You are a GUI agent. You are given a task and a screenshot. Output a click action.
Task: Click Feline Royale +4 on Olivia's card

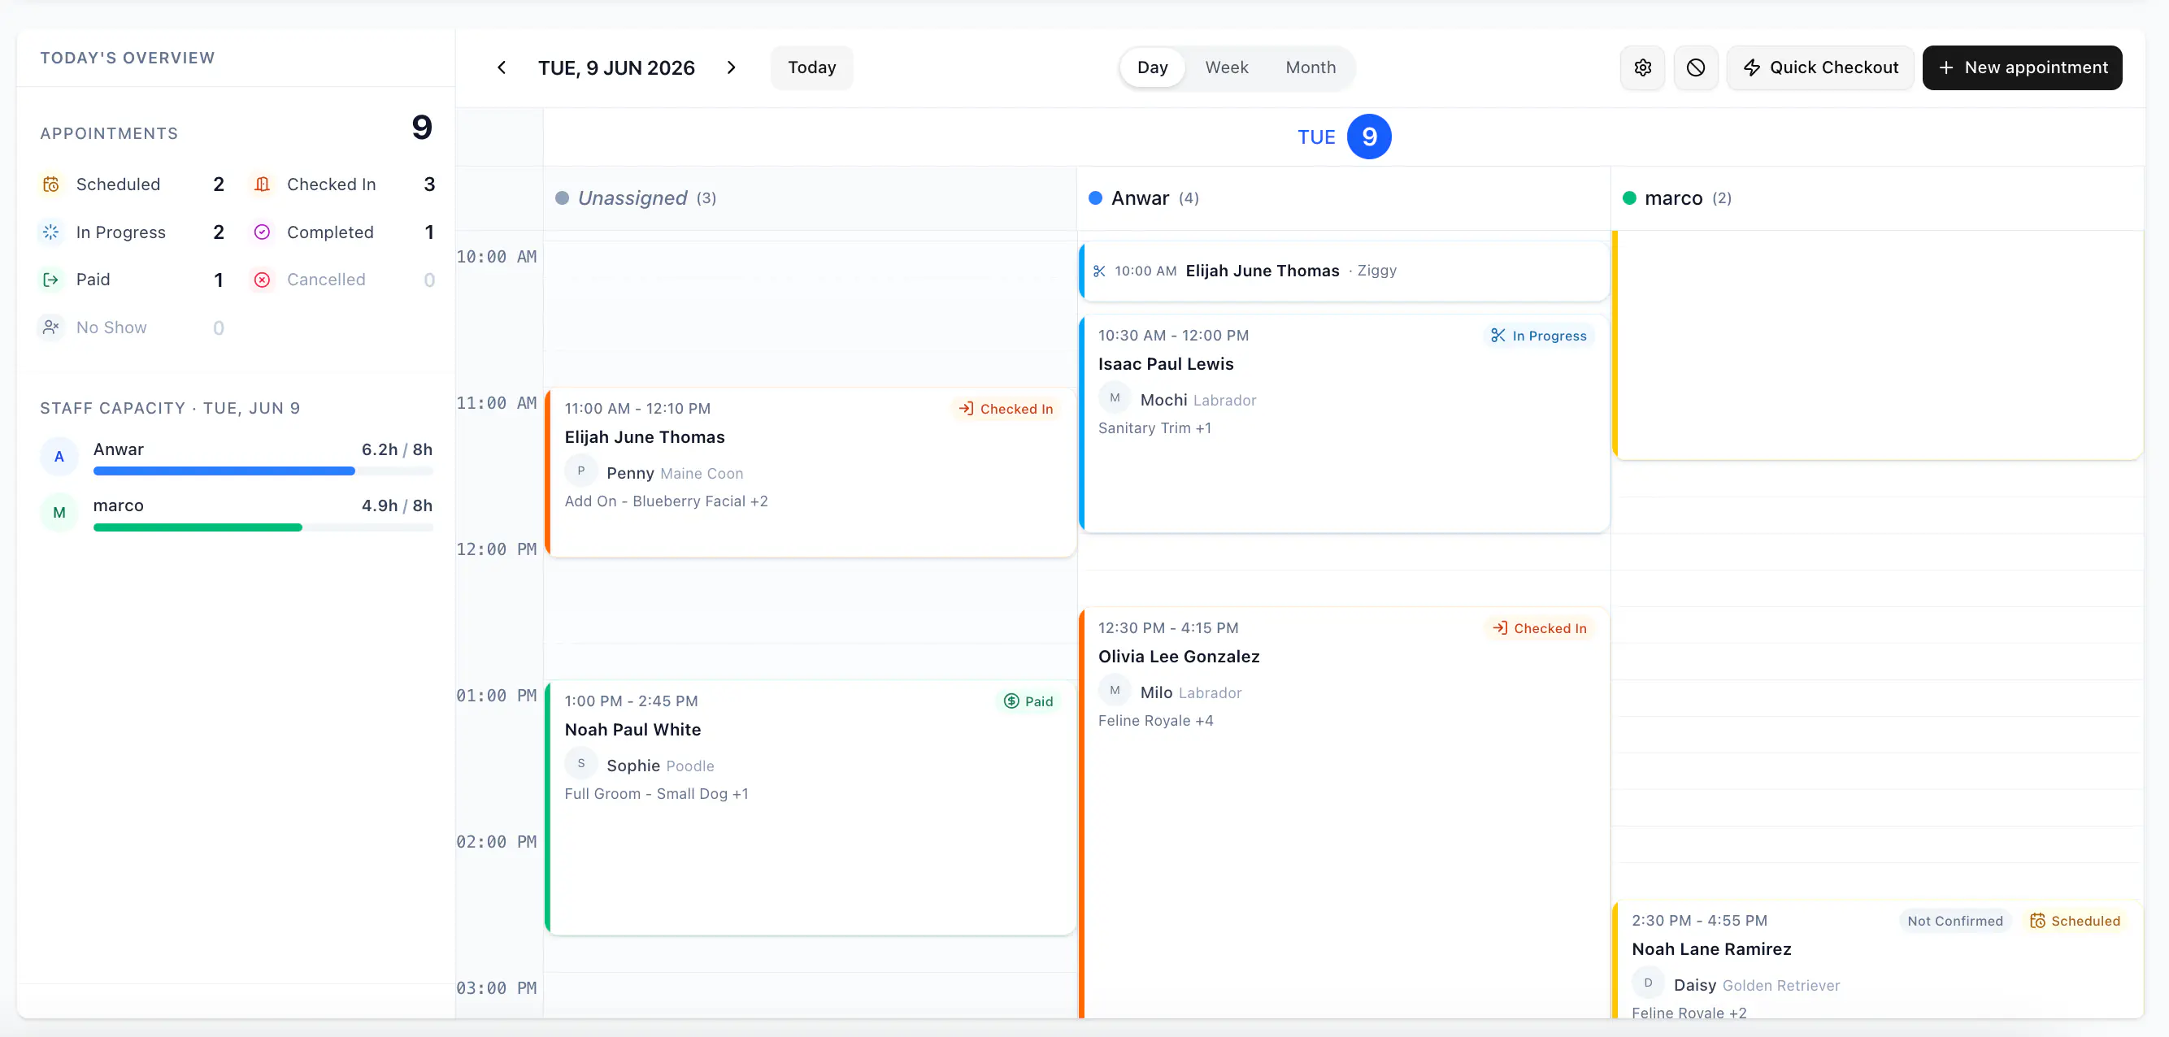(1155, 722)
